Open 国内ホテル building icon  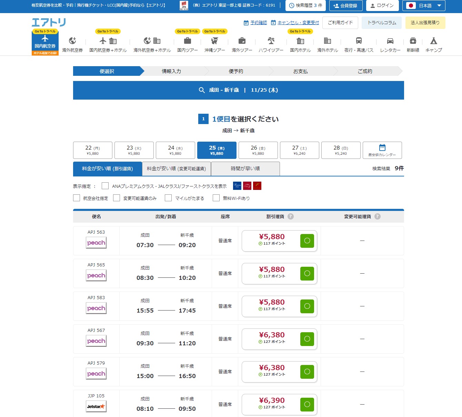300,41
